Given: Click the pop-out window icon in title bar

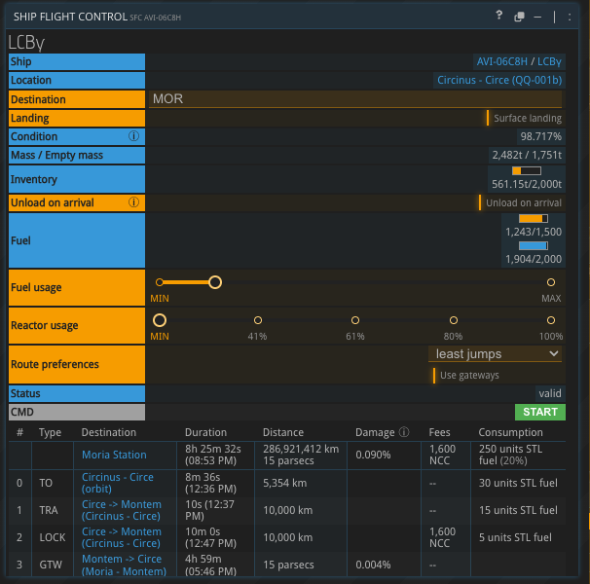Looking at the screenshot, I should (520, 17).
